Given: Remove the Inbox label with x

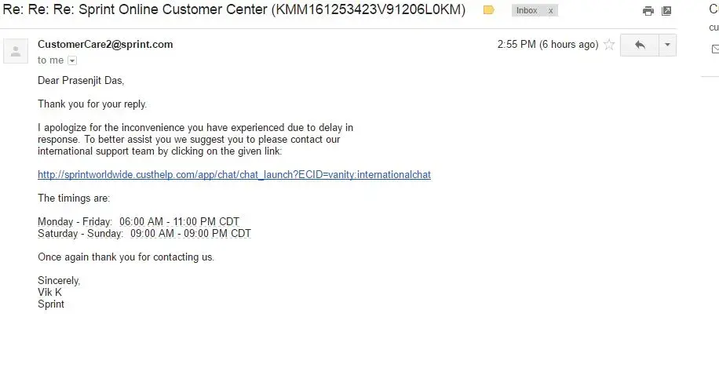Looking at the screenshot, I should 550,11.
